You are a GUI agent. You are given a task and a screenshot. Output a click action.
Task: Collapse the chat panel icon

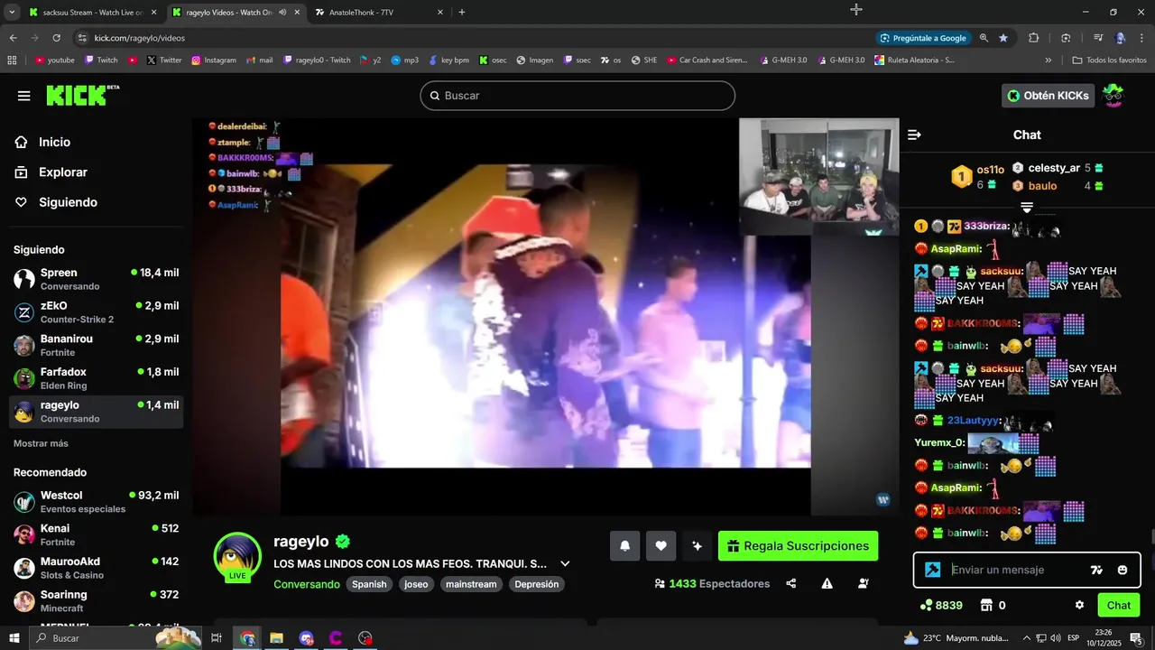914,135
